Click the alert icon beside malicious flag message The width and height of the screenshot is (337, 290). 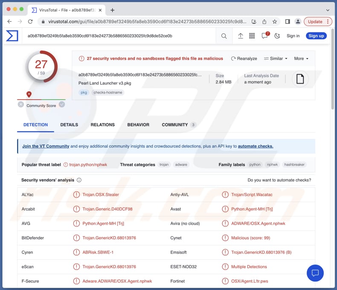[81, 59]
